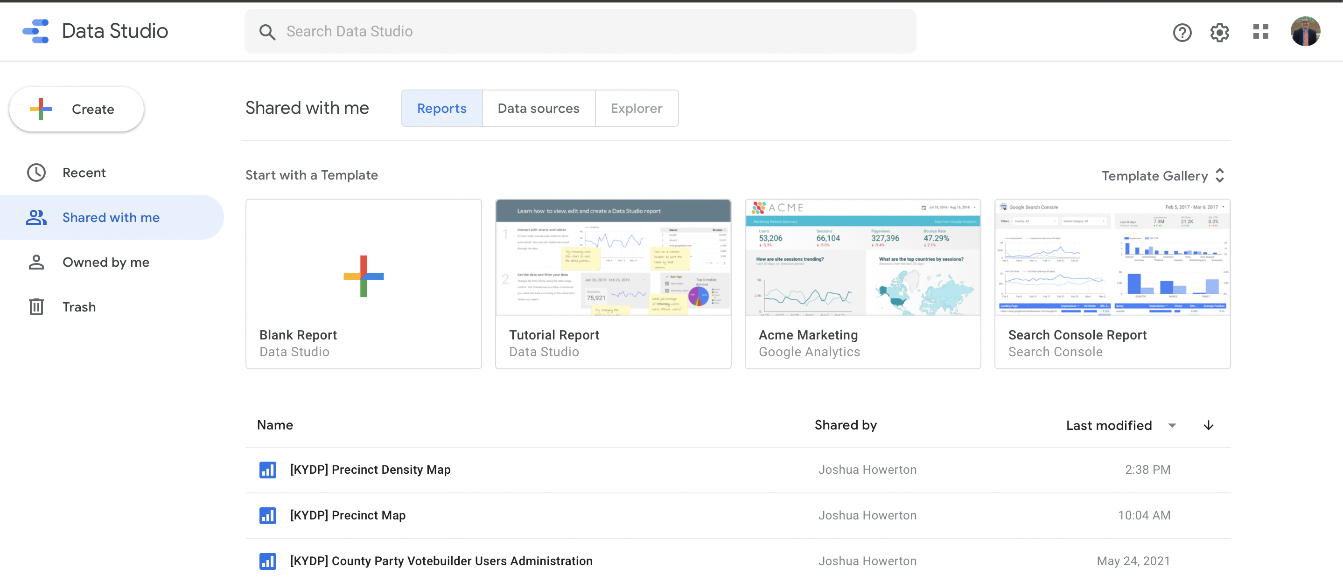The height and width of the screenshot is (581, 1343).
Task: Click the Data Studio logo icon
Action: 35,31
